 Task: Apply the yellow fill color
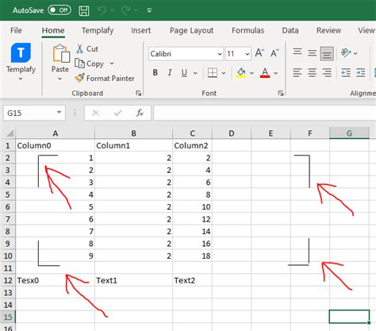(x=241, y=72)
